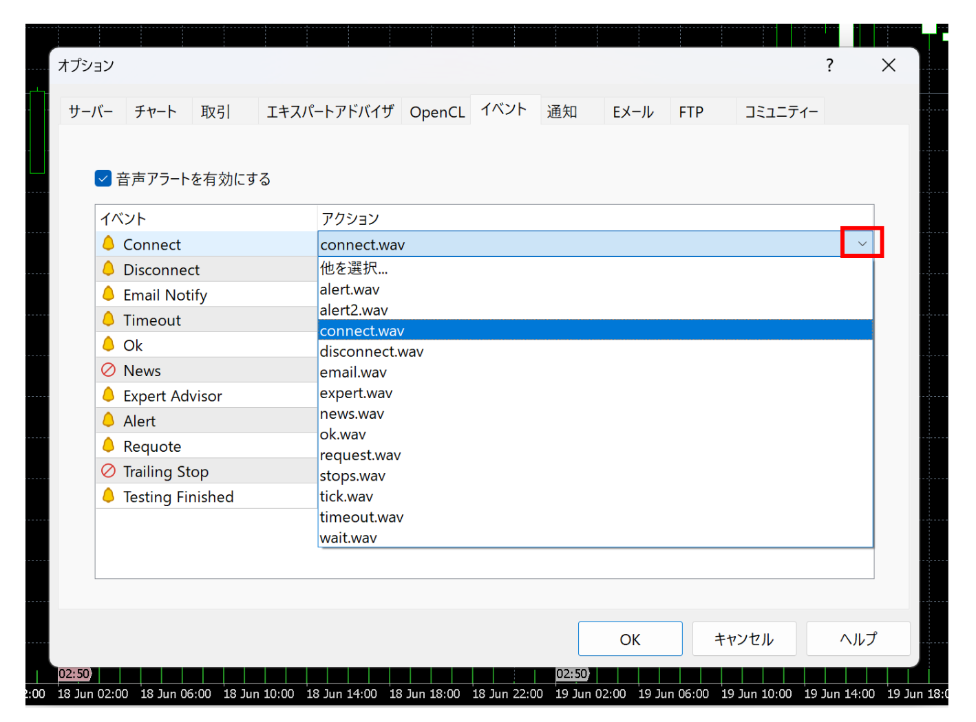Click the bell icon beside Requote
976x722 pixels.
(109, 446)
